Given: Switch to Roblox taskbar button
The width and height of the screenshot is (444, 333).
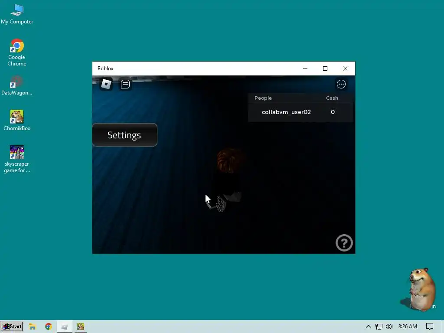Looking at the screenshot, I should coord(65,326).
